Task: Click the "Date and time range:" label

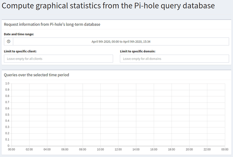Action: 19,34
